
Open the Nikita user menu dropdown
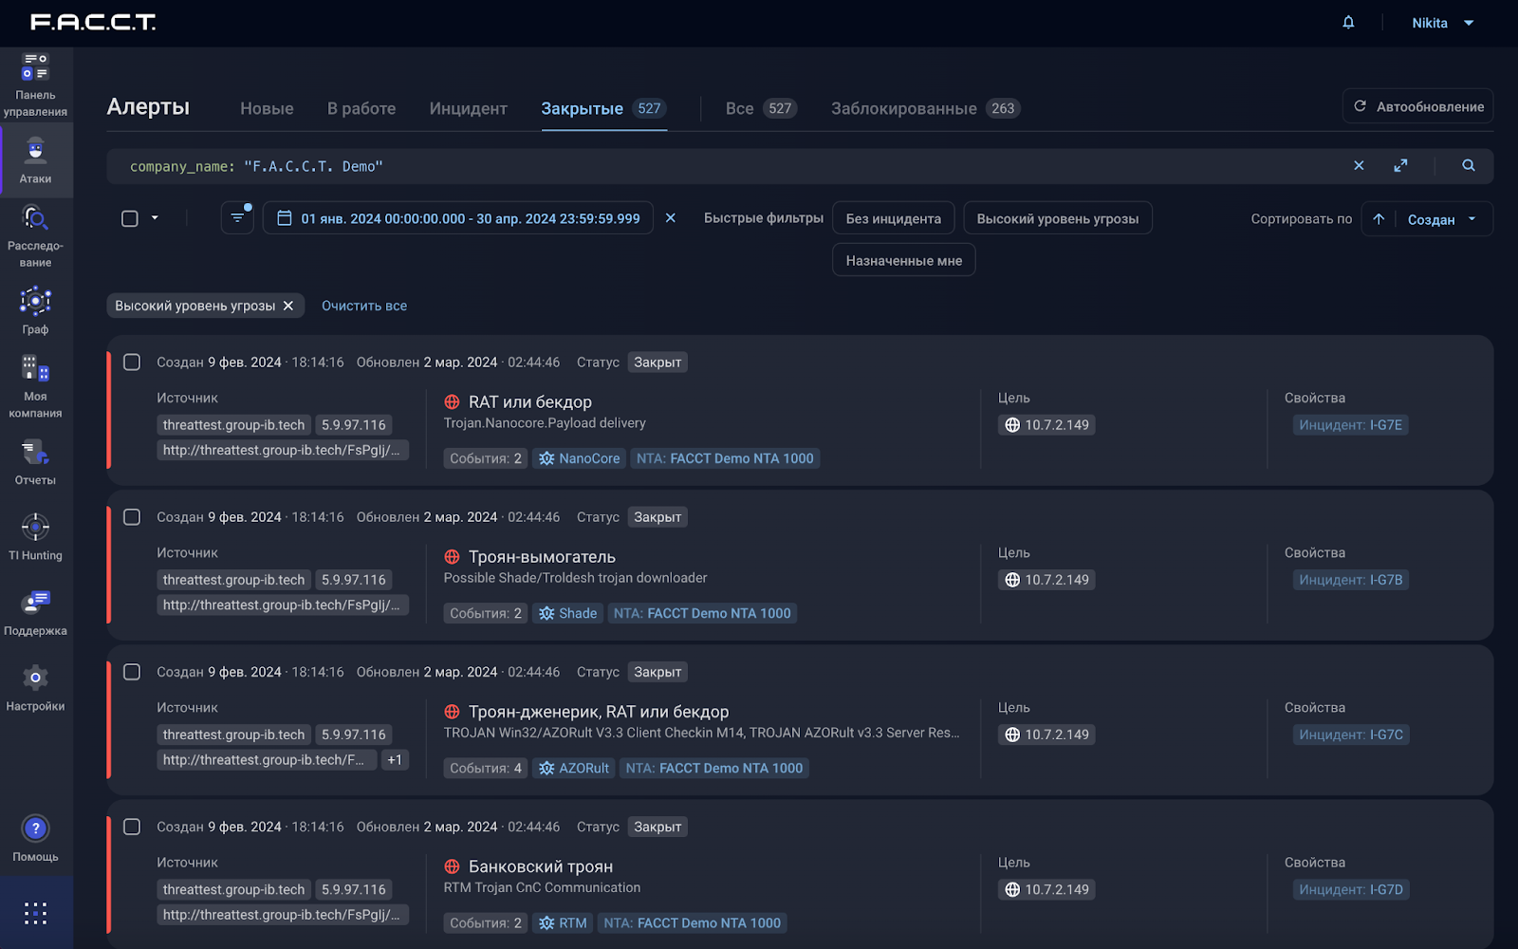1443,23
